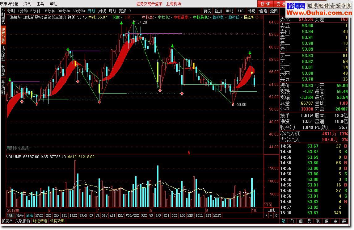Open the 工具 menu

pos(40,4)
